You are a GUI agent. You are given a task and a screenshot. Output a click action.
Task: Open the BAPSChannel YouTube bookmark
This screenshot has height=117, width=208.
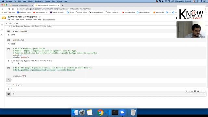[41, 12]
